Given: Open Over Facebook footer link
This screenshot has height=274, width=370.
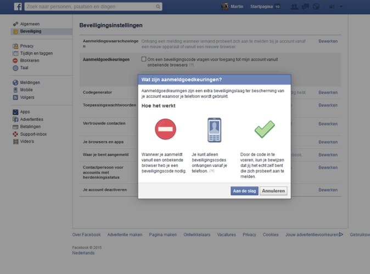Looking at the screenshot, I should 86,234.
